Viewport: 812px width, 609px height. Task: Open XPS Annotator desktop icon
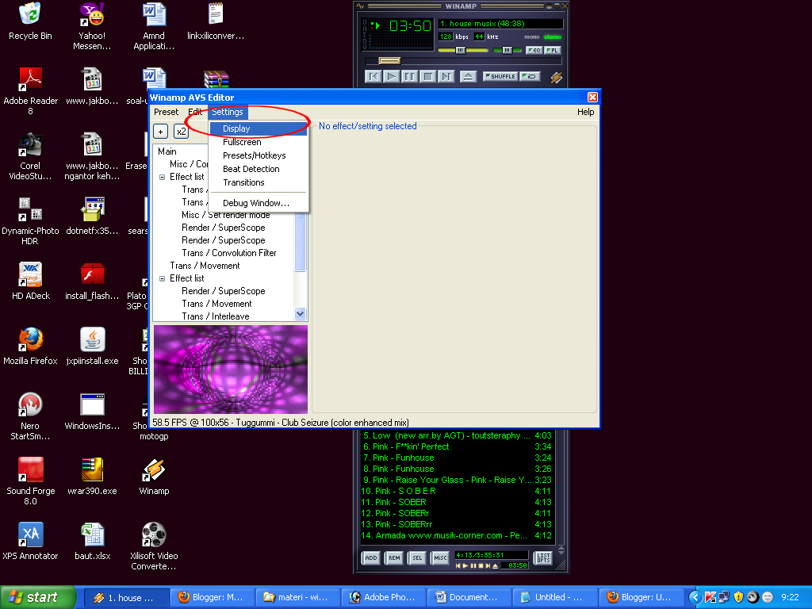tap(30, 542)
